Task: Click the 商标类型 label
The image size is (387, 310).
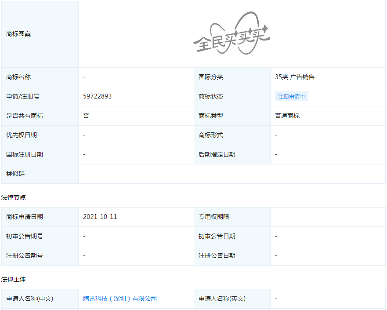Action: 211,116
